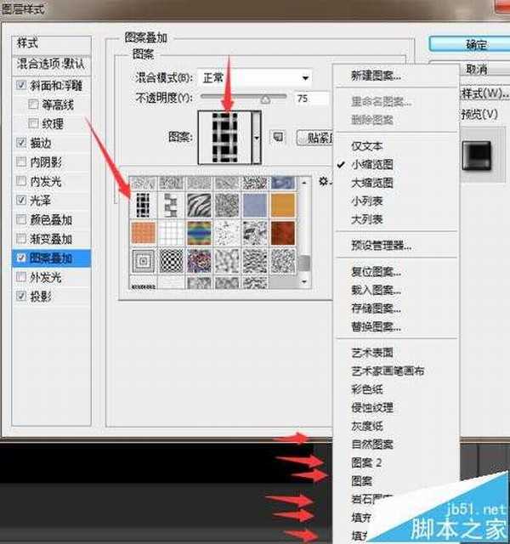
Task: Enable the 内阴影 (Inner Shadow) checkbox
Action: (21, 161)
